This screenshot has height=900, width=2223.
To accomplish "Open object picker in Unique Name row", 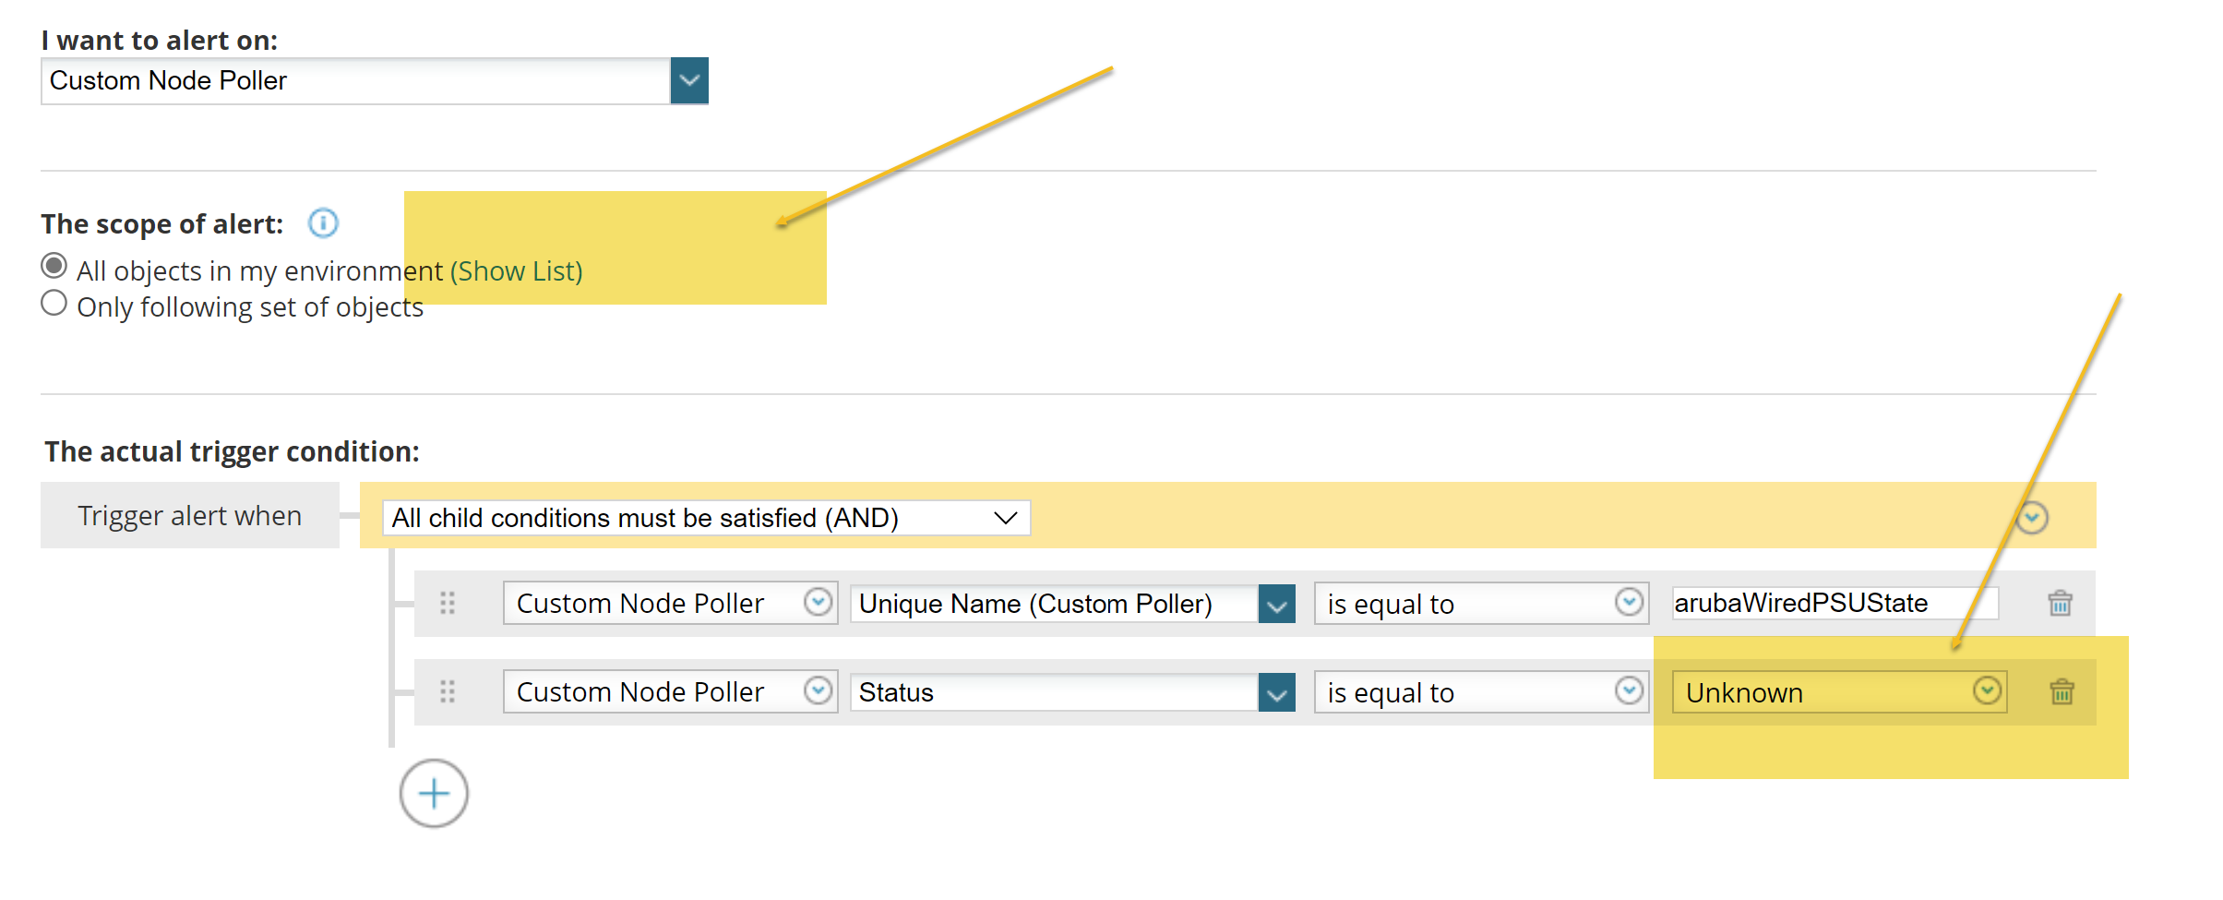I will click(x=818, y=603).
